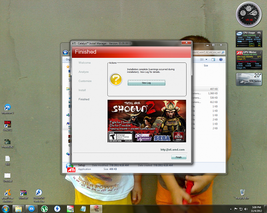Viewport: 267px width, 213px height.
Task: Maximize the Explorer window behind
Action: [x=213, y=45]
